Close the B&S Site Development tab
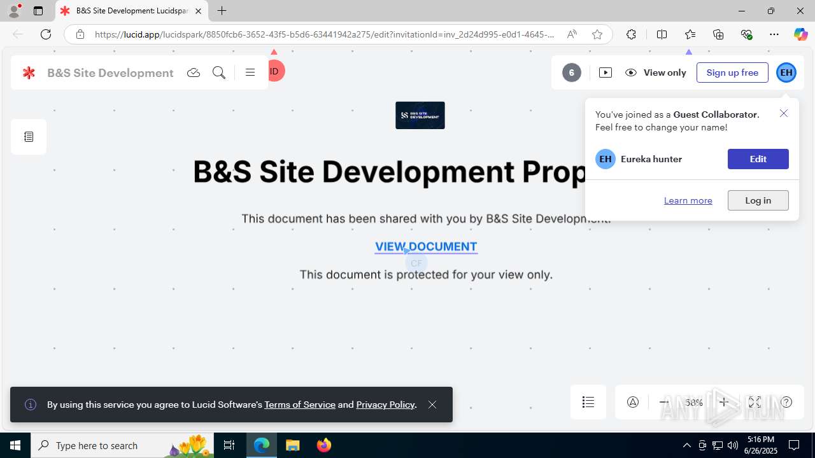This screenshot has height=458, width=815. click(198, 11)
